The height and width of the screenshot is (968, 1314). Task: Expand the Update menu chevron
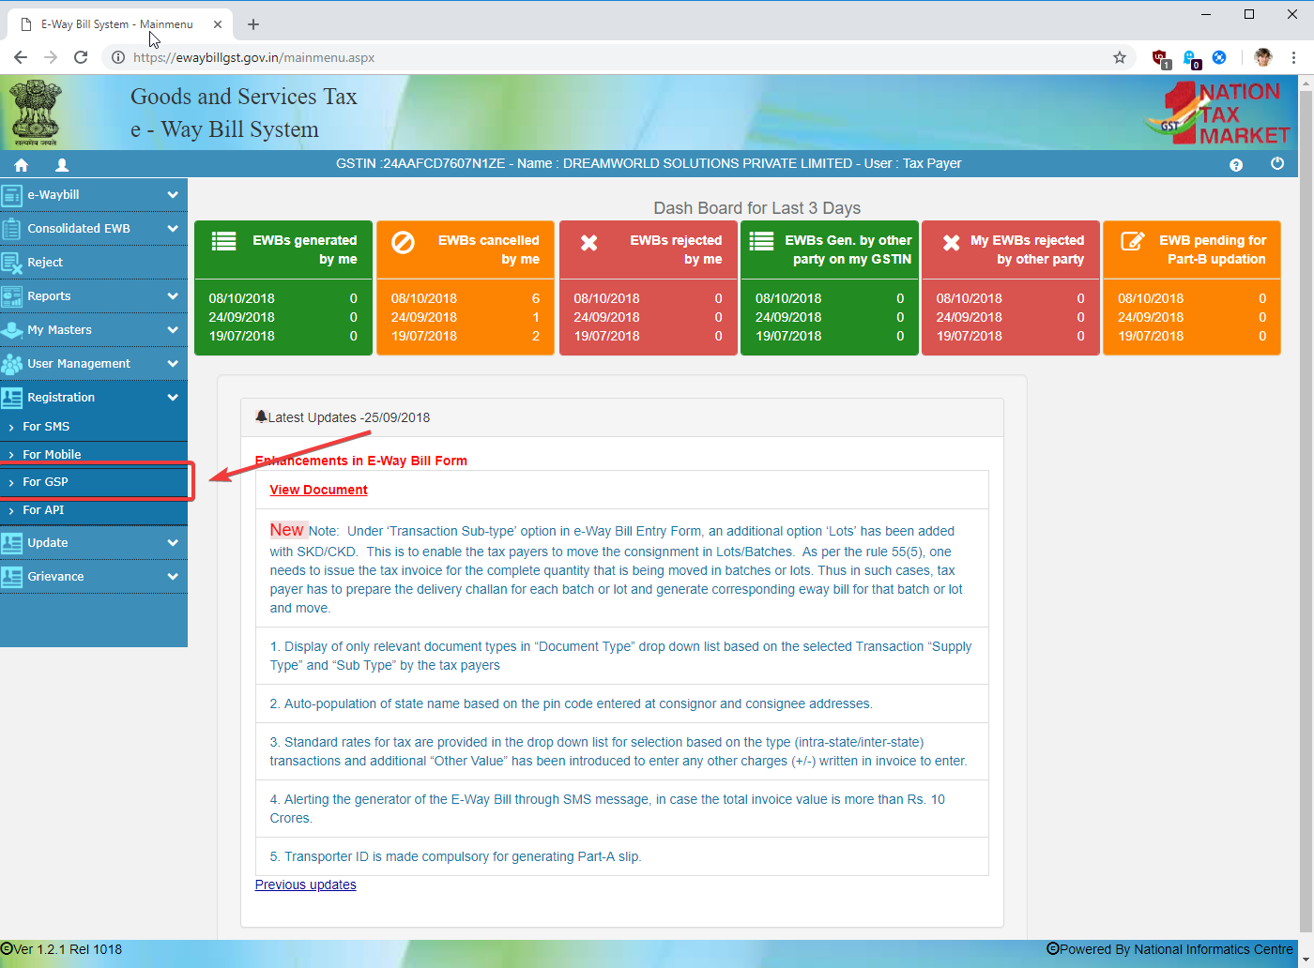point(173,543)
